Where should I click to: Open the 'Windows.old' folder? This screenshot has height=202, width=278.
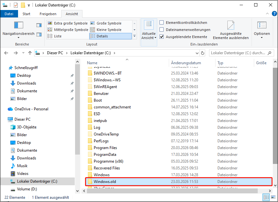pos(104,181)
